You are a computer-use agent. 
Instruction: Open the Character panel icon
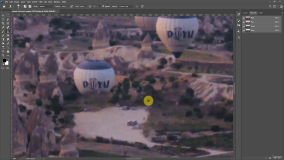click(x=239, y=37)
